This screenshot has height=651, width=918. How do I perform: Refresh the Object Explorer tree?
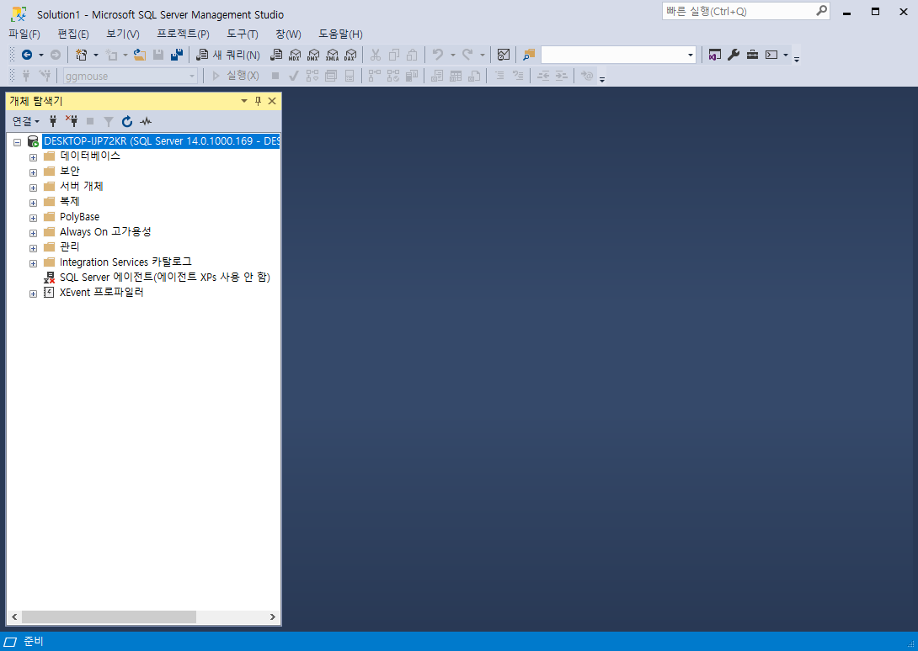(x=127, y=121)
